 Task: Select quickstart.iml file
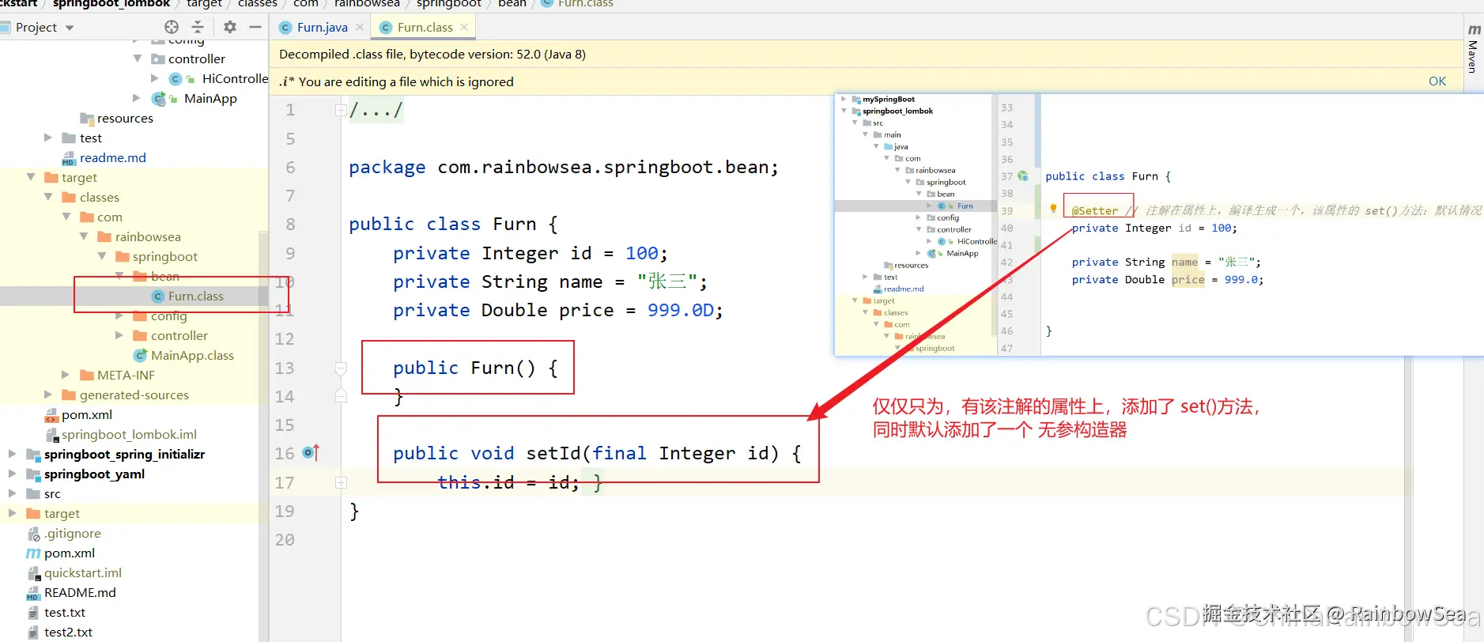[83, 572]
